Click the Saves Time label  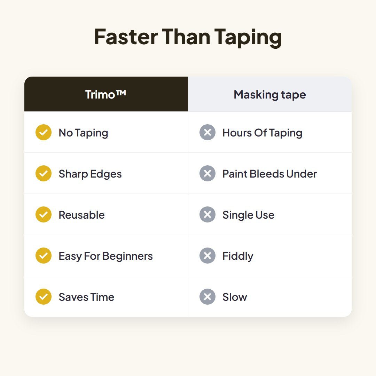tap(86, 297)
